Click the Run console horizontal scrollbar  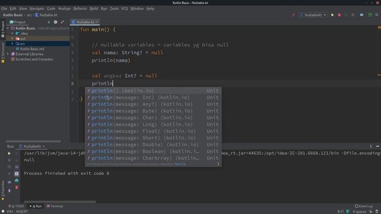point(60,202)
